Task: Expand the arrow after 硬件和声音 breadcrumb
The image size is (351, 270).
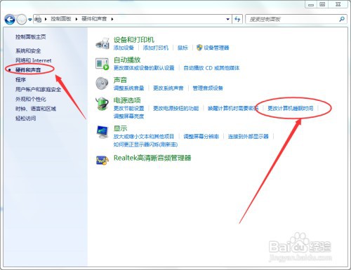Action: coord(112,19)
